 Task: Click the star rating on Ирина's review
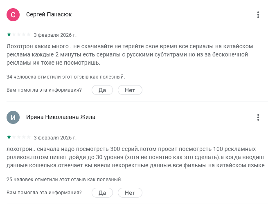pos(18,137)
